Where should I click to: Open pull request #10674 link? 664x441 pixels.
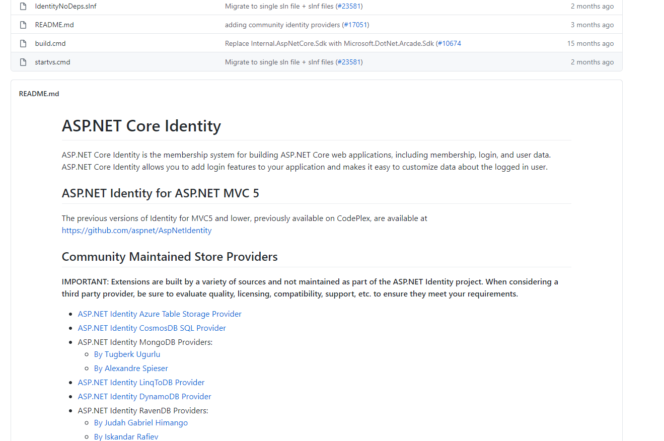449,43
